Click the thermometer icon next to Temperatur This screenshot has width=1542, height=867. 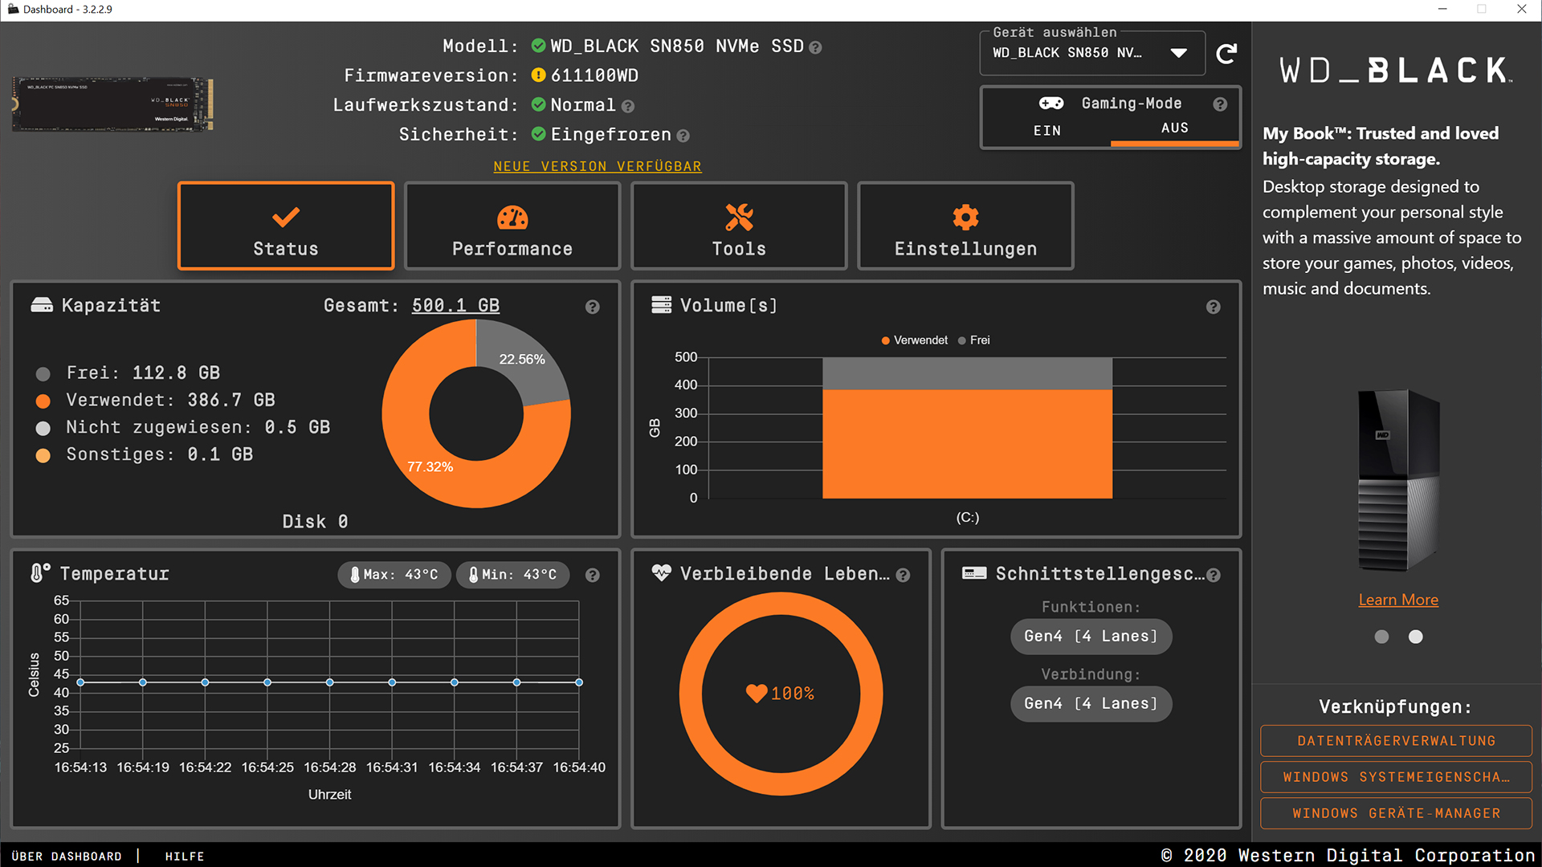pos(39,572)
